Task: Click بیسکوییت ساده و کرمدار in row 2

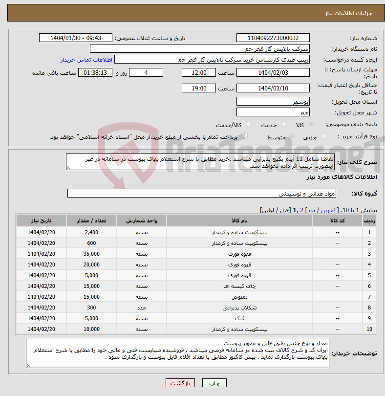Action: pyautogui.click(x=239, y=243)
